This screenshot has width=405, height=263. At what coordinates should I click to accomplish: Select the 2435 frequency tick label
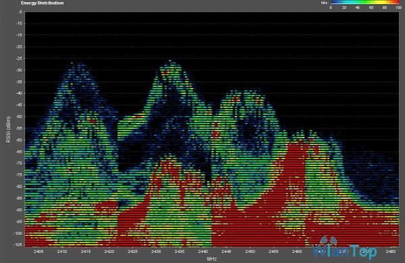point(180,252)
